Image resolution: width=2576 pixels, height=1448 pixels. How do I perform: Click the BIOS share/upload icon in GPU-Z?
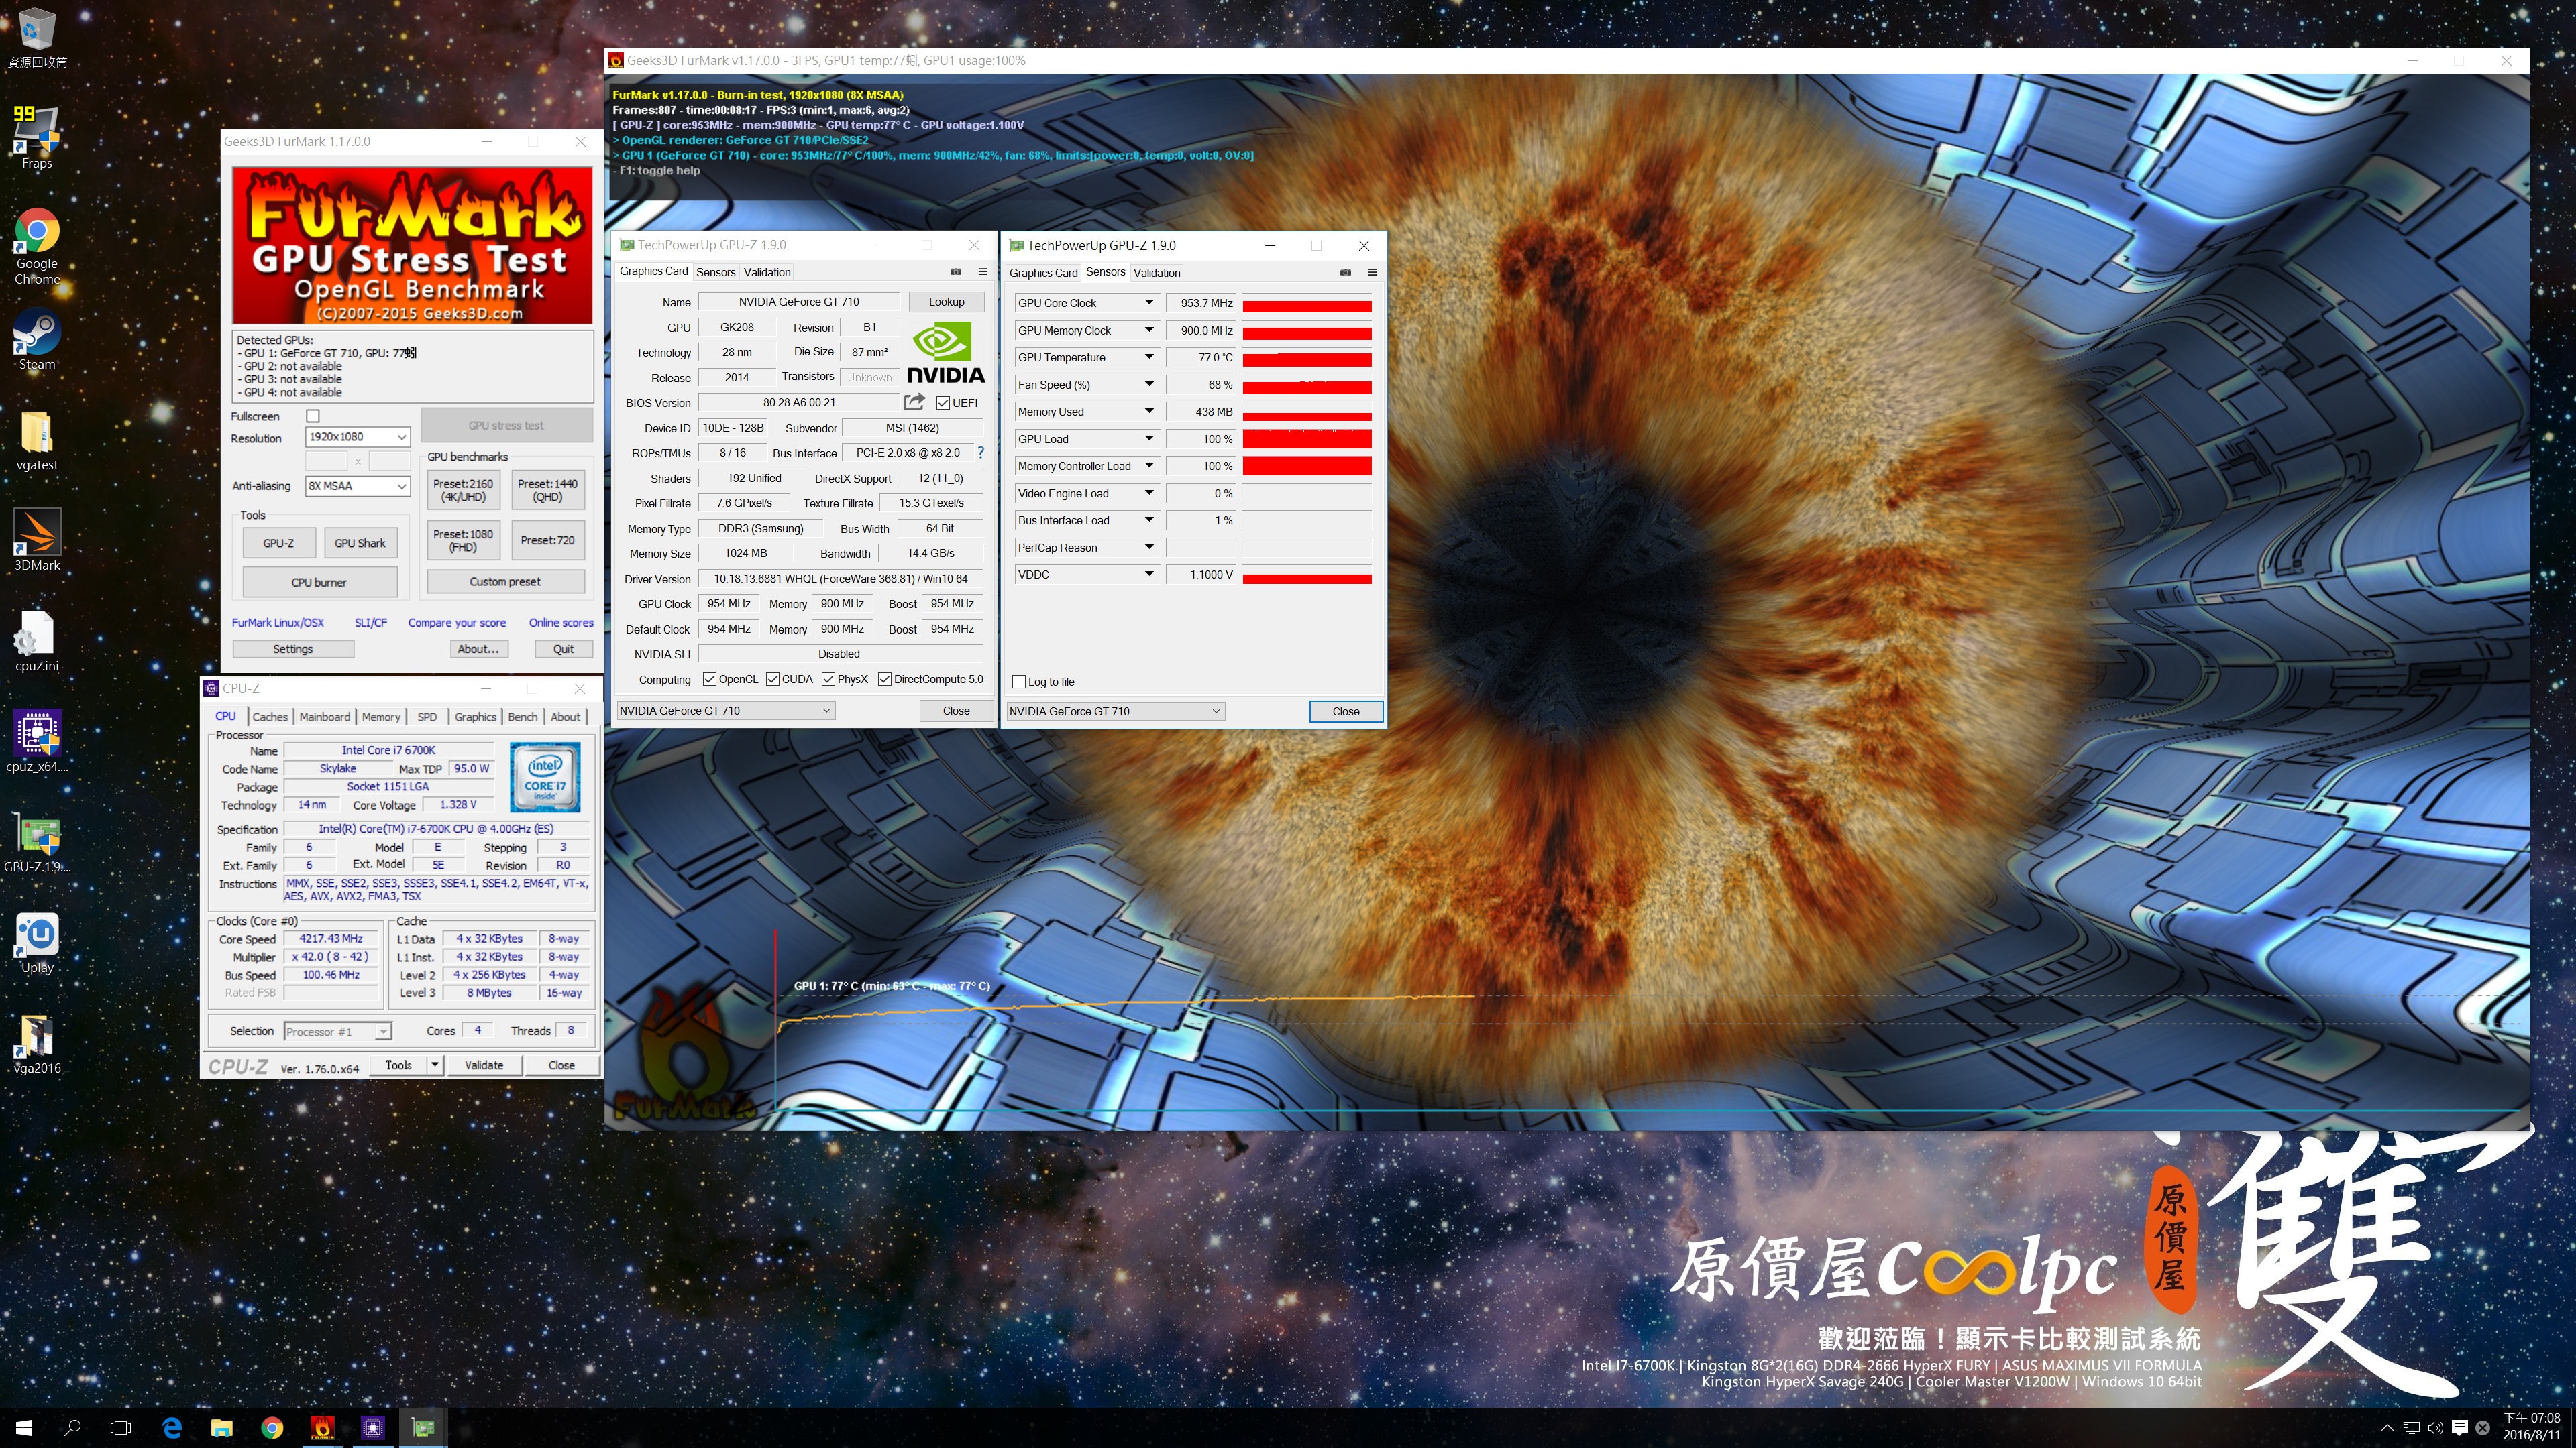click(914, 402)
